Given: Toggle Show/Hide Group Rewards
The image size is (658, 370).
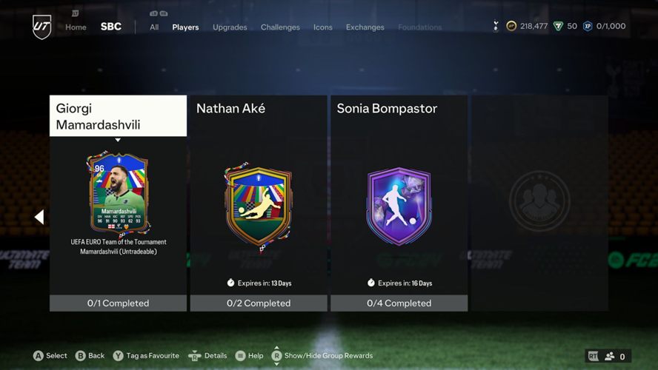Looking at the screenshot, I should click(x=322, y=356).
